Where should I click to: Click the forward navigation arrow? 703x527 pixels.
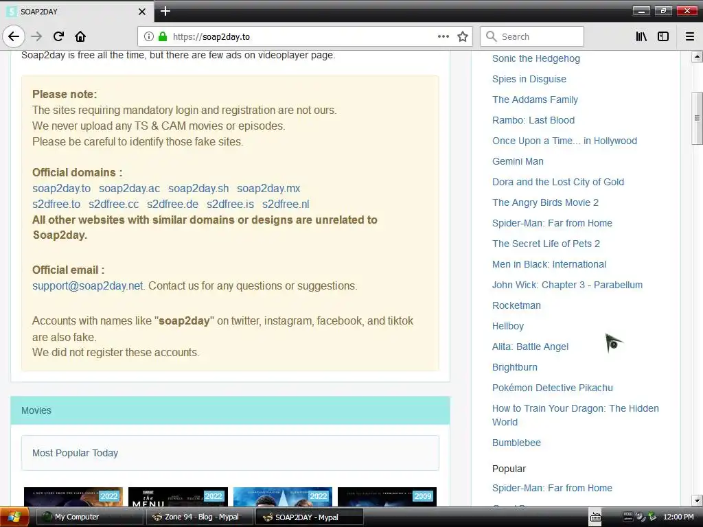37,36
